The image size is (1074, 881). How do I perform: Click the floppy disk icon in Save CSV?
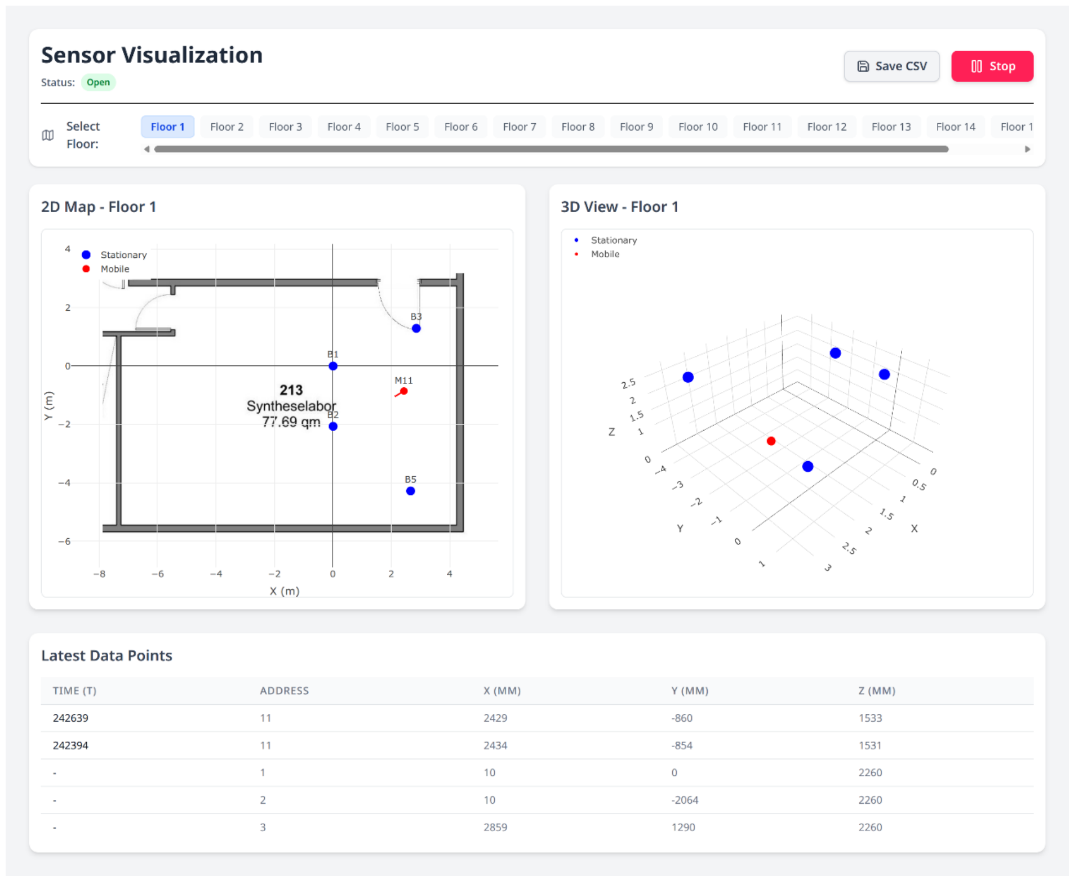pyautogui.click(x=862, y=66)
